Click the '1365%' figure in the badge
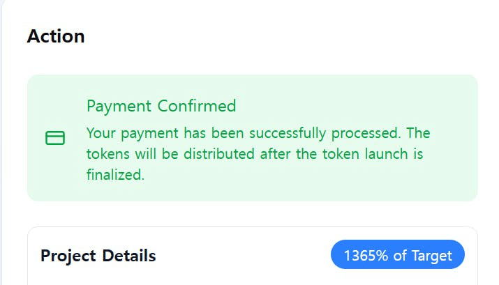Image resolution: width=499 pixels, height=285 pixels. (x=366, y=255)
